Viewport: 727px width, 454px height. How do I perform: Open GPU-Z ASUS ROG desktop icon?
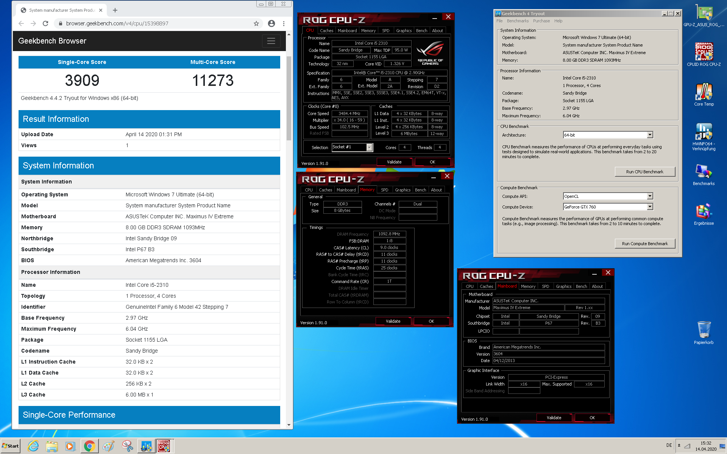click(x=704, y=15)
